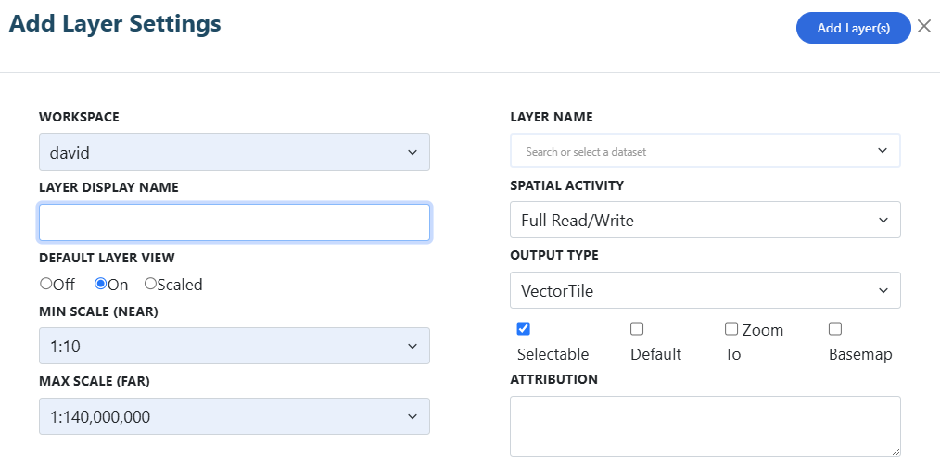940x470 pixels.
Task: Expand the Output Type VectorTile dropdown
Action: [705, 291]
